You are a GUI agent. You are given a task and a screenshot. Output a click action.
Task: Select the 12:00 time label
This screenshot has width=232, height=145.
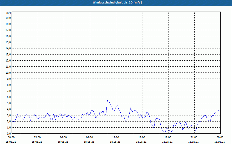click(x=115, y=137)
